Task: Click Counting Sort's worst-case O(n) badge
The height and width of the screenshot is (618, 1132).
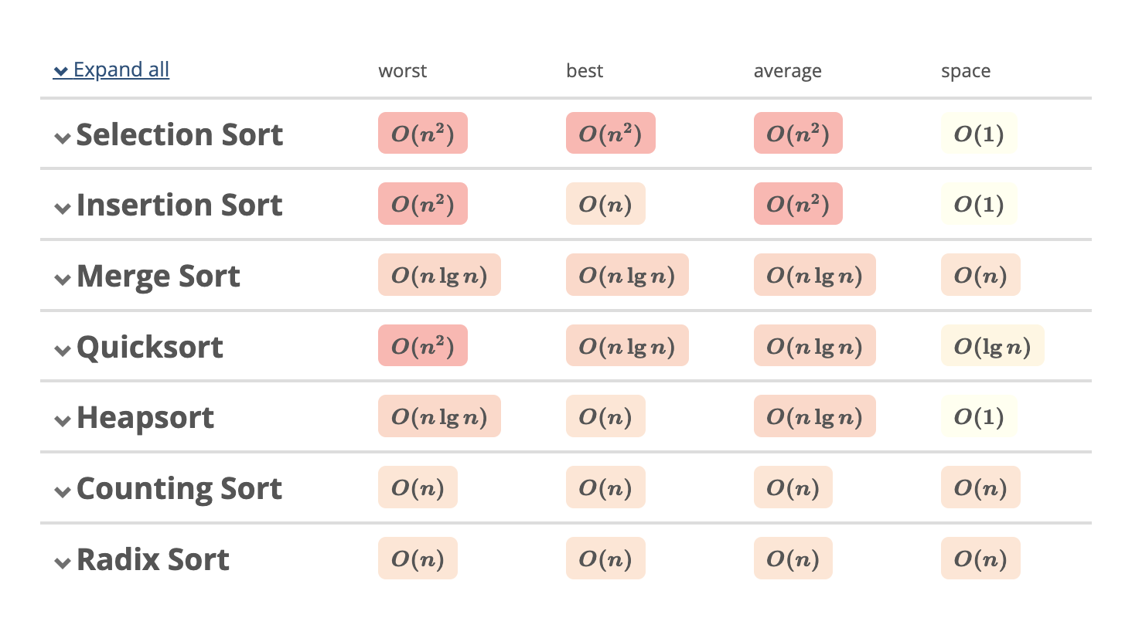Action: click(x=418, y=487)
